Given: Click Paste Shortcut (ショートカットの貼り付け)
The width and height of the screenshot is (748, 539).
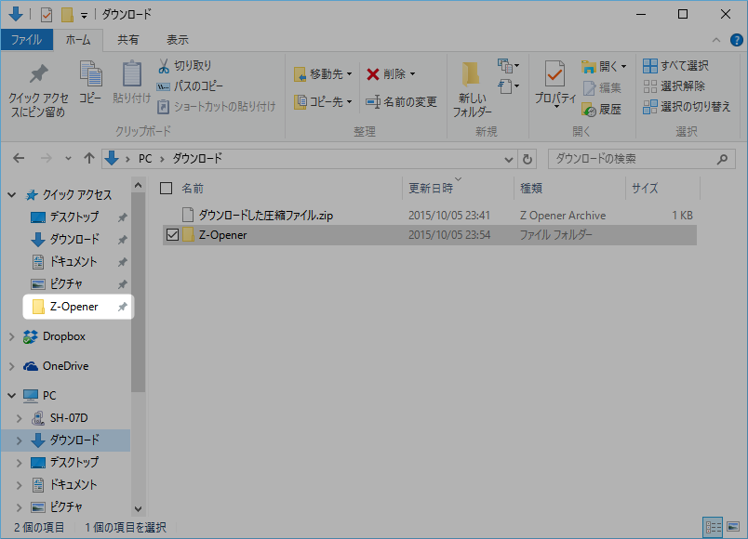Looking at the screenshot, I should (217, 106).
